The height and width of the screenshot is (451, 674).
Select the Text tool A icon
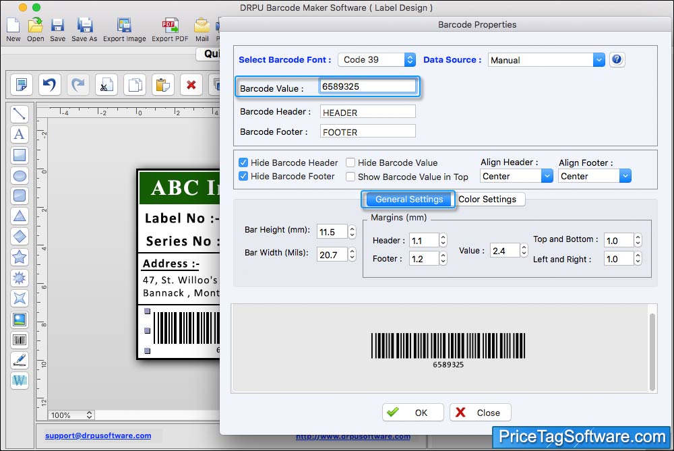[20, 134]
